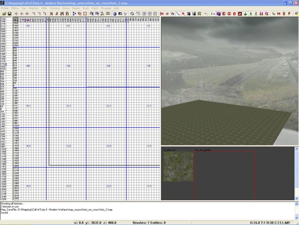This screenshot has height=225, width=299.
Task: Open the Brush menu
Action: click(x=86, y=8)
